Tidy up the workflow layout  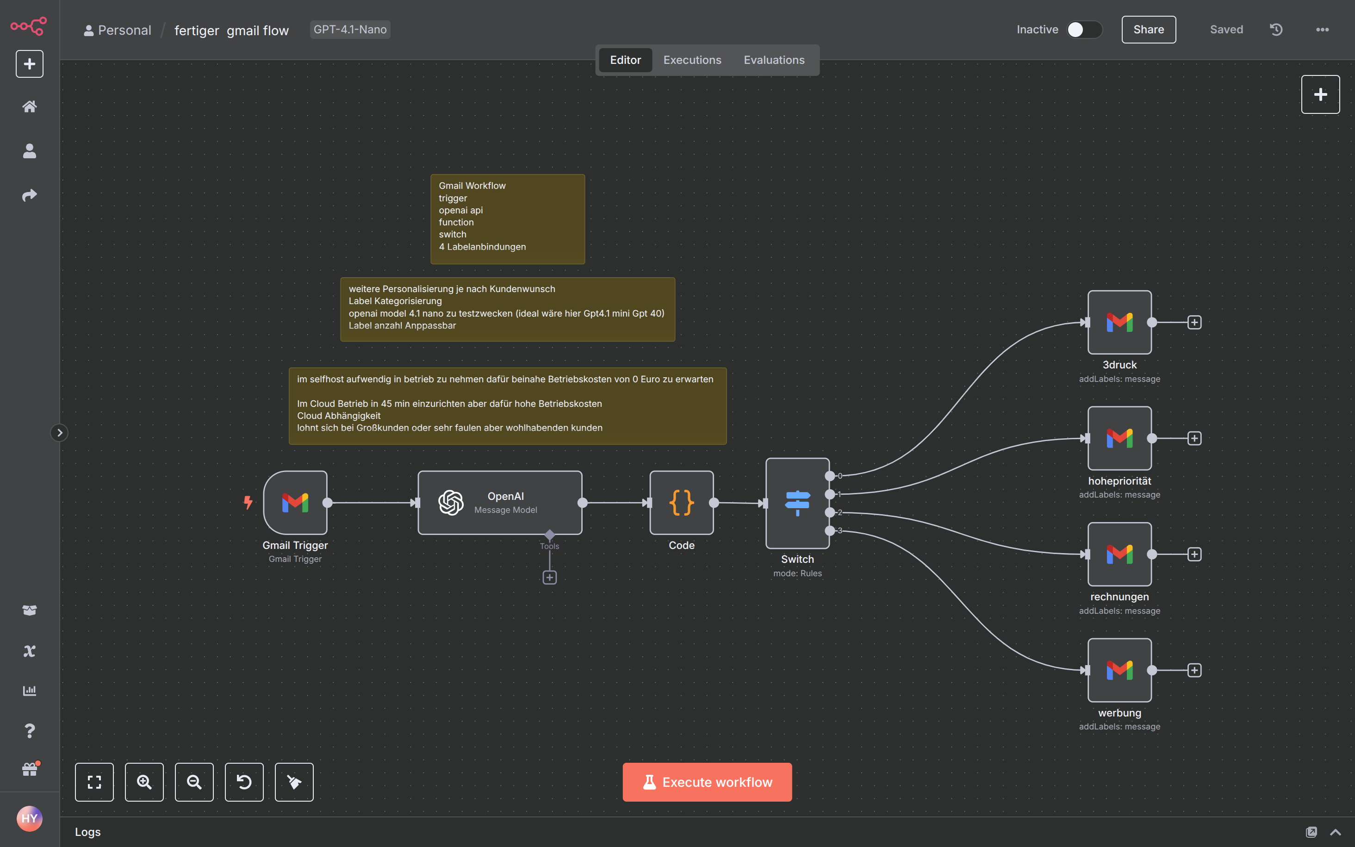coord(294,782)
